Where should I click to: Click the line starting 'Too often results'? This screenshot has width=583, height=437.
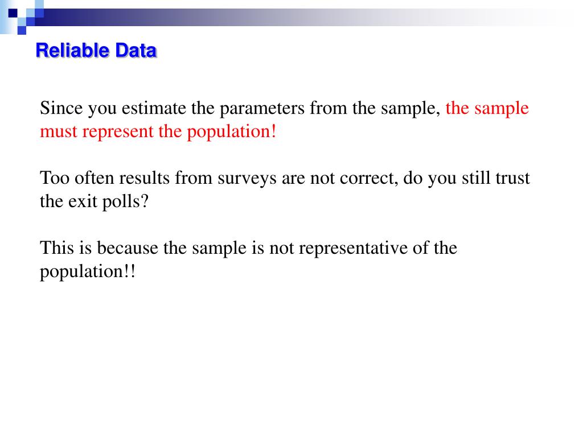(x=285, y=178)
